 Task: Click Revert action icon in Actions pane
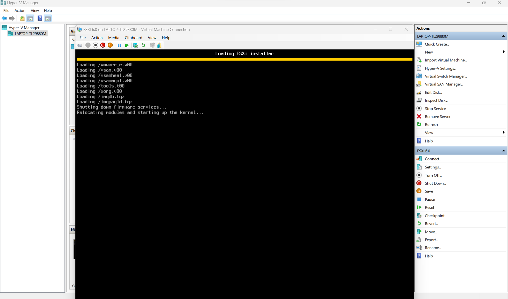pos(419,223)
